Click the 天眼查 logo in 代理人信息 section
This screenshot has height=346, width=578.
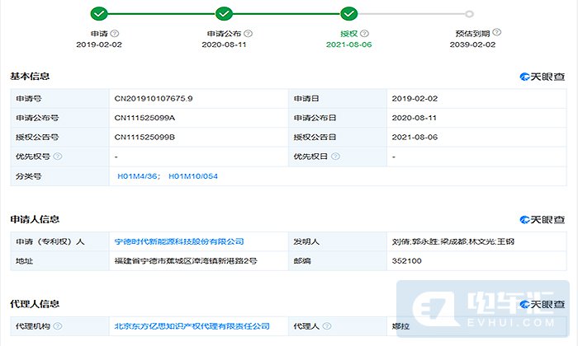[542, 304]
